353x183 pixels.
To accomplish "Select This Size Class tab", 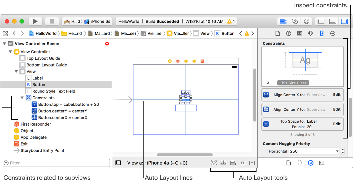I will pos(293,83).
